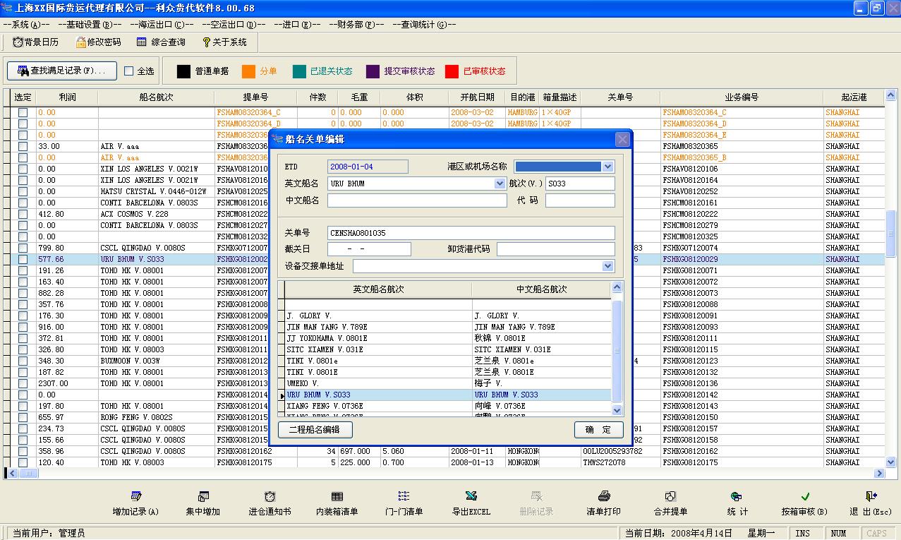Open the 基础设置(B) menu
The width and height of the screenshot is (901, 540).
[x=90, y=24]
